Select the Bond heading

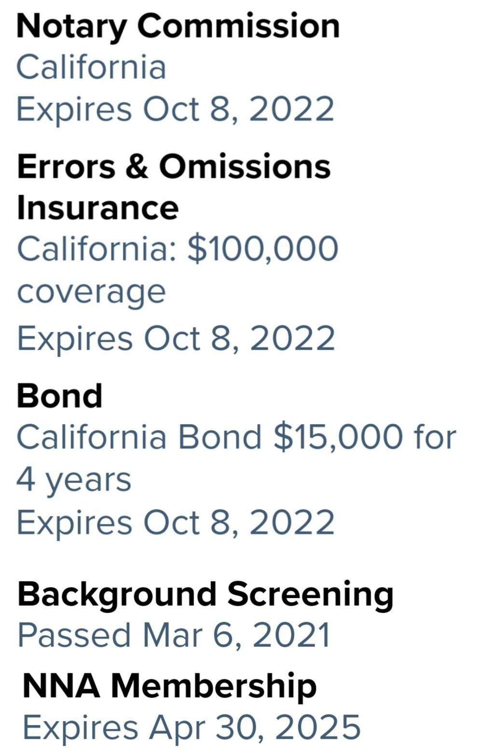point(59,396)
